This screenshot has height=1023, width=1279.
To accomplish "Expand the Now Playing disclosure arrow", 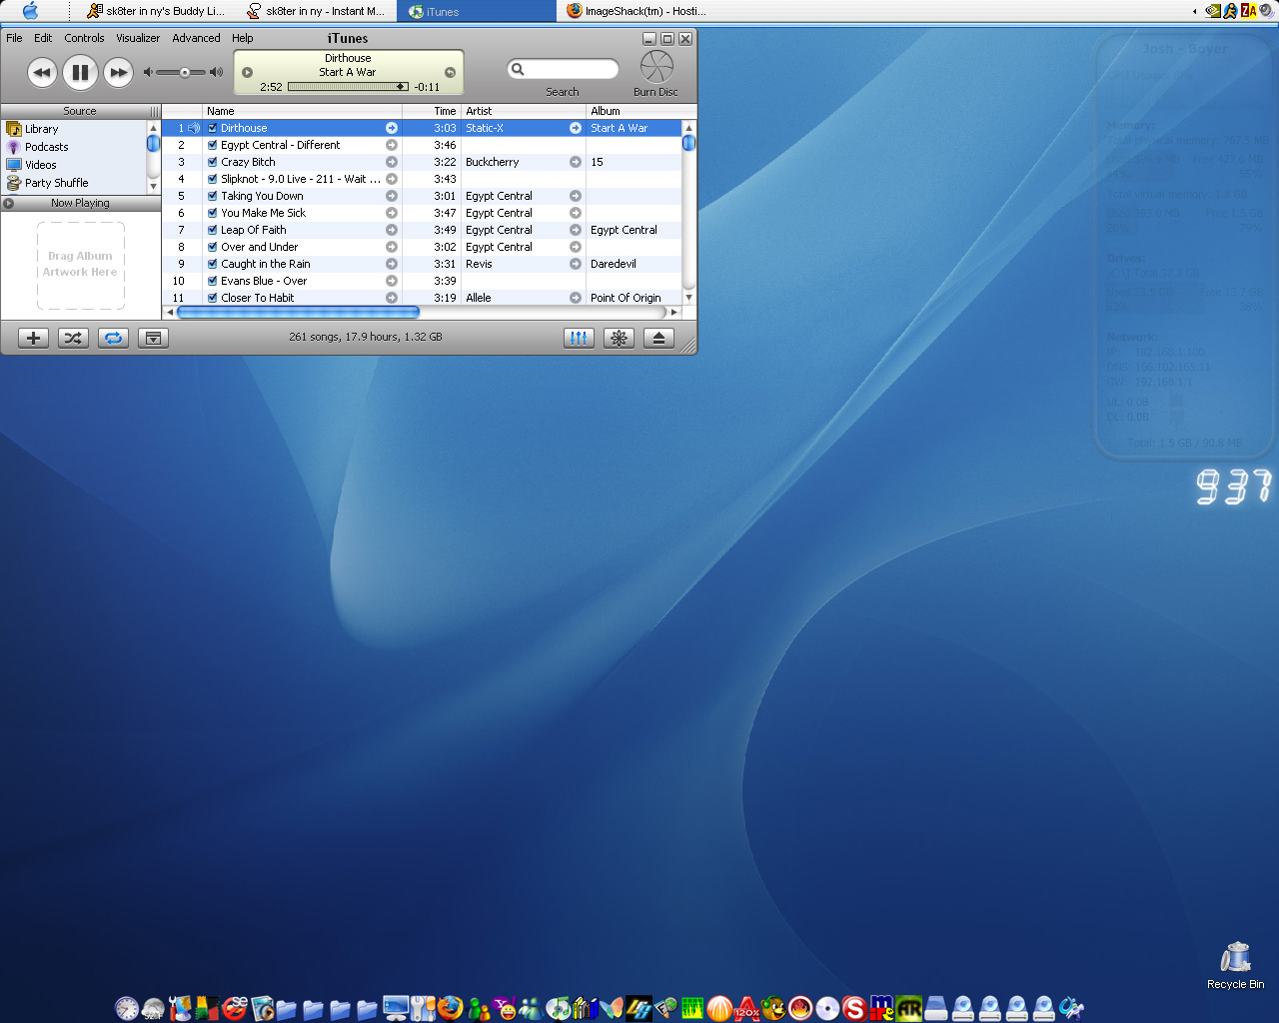I will 9,203.
